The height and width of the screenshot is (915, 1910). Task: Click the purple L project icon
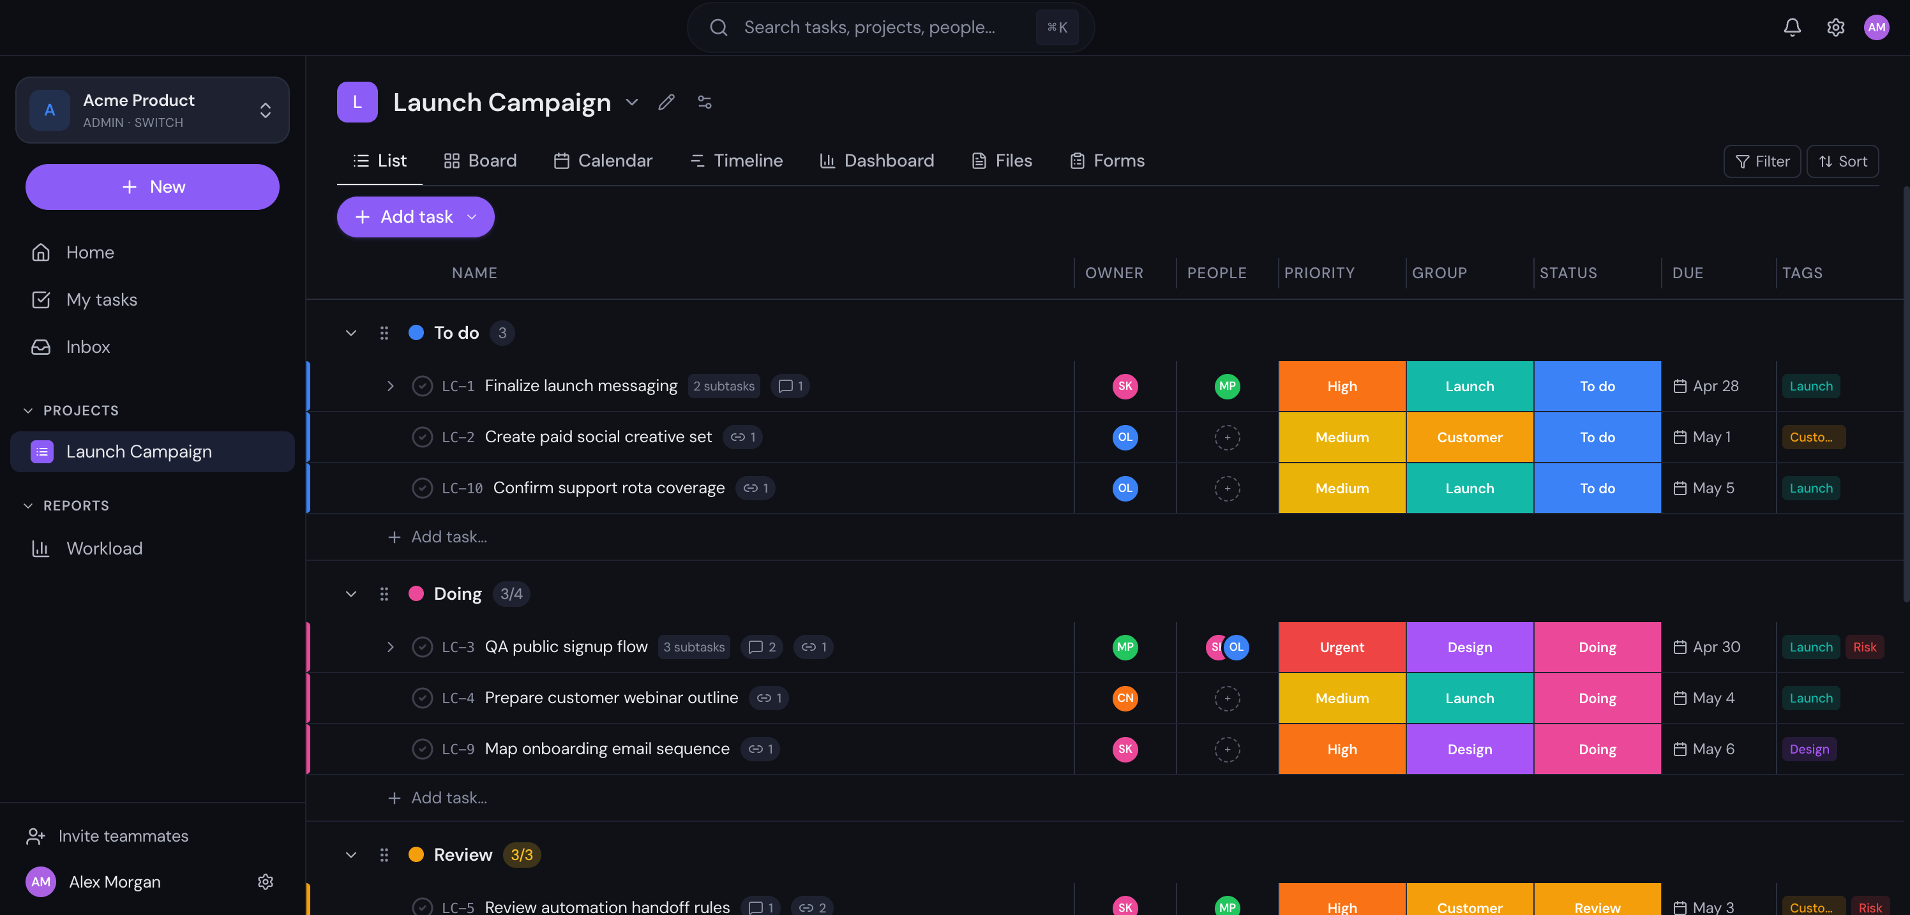(x=357, y=101)
